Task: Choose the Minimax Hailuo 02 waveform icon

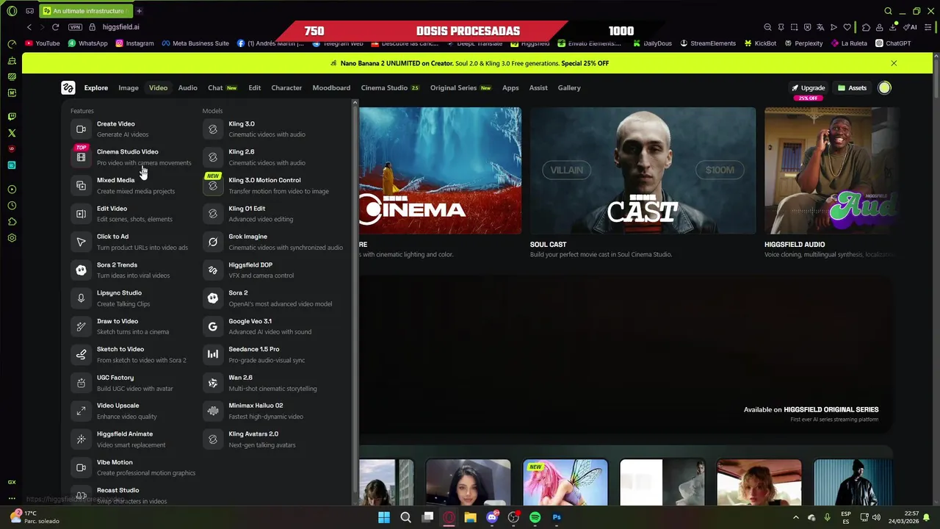Action: pyautogui.click(x=213, y=411)
